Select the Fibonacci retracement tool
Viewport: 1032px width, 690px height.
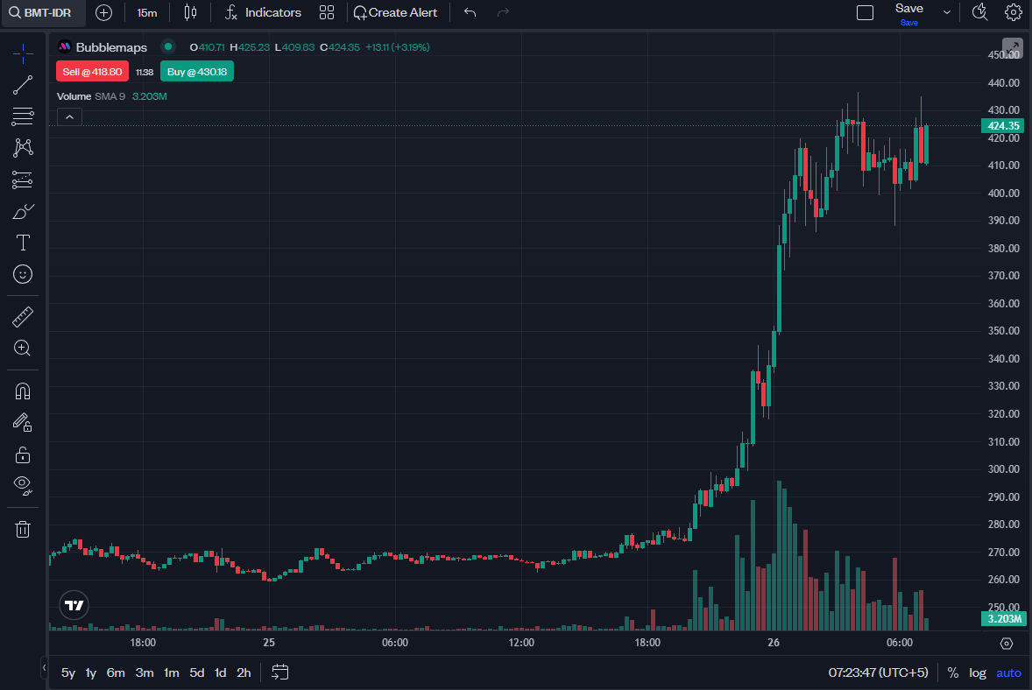[23, 116]
